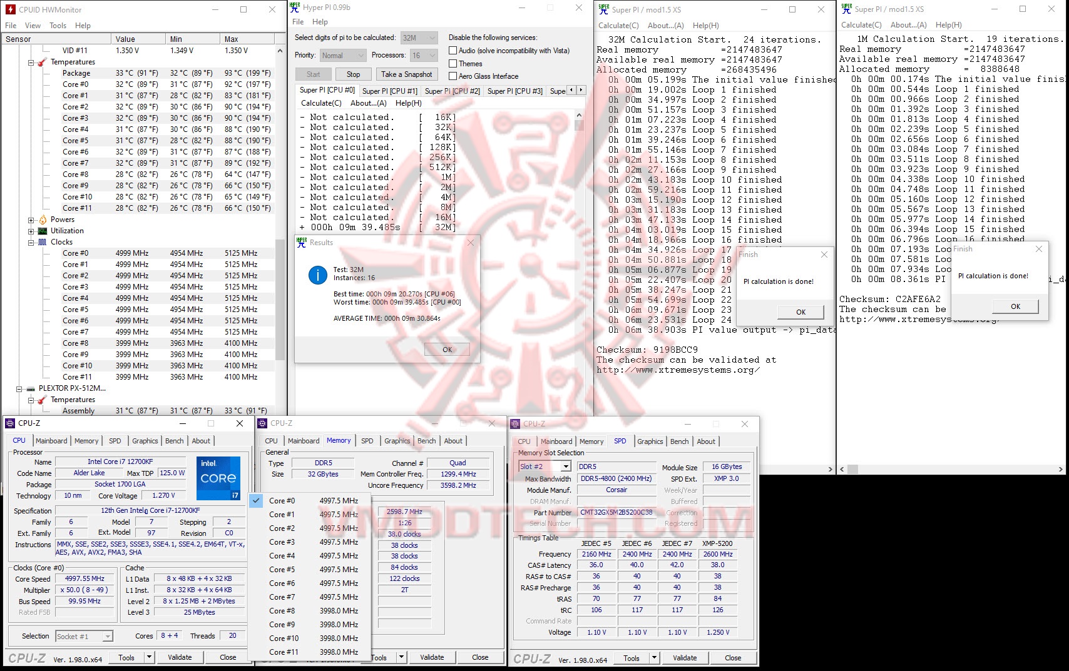Click the Utilization icon in HWMonitor

[42, 231]
